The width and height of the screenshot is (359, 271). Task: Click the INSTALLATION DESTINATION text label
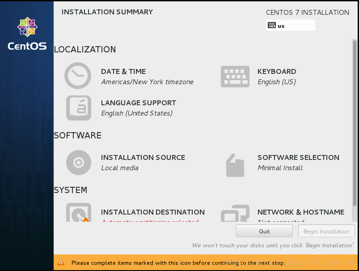coord(153,212)
